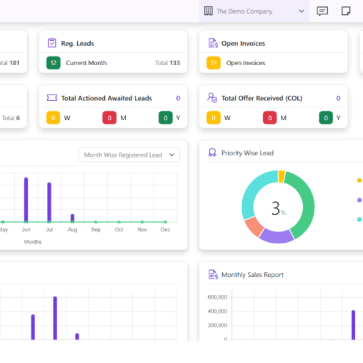This screenshot has width=363, height=363.
Task: Click green Y badge in Actioned Awaited Leads
Action: (166, 118)
